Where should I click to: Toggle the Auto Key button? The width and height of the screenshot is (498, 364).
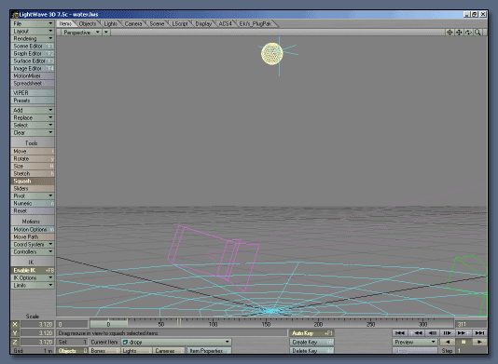click(x=311, y=333)
